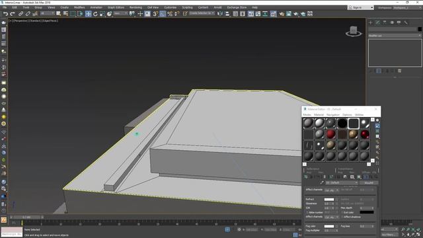Click the Zoom Extents viewport navigation icon
423x238 pixels.
coord(413,229)
